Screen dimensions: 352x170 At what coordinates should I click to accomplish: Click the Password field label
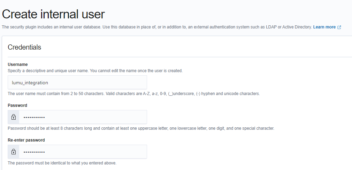point(17,105)
